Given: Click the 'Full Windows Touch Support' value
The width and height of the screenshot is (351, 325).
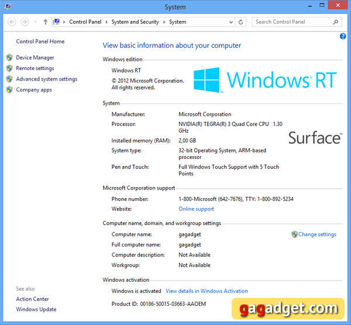Looking at the screenshot, I should [x=229, y=170].
